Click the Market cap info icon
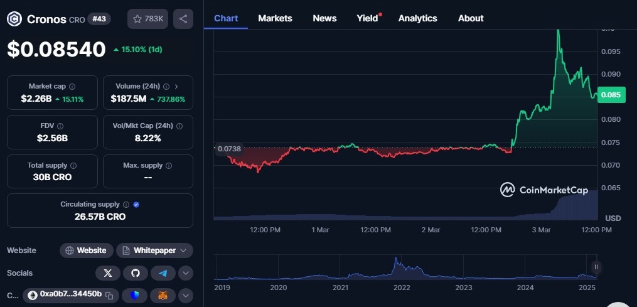637x307 pixels. pos(72,87)
